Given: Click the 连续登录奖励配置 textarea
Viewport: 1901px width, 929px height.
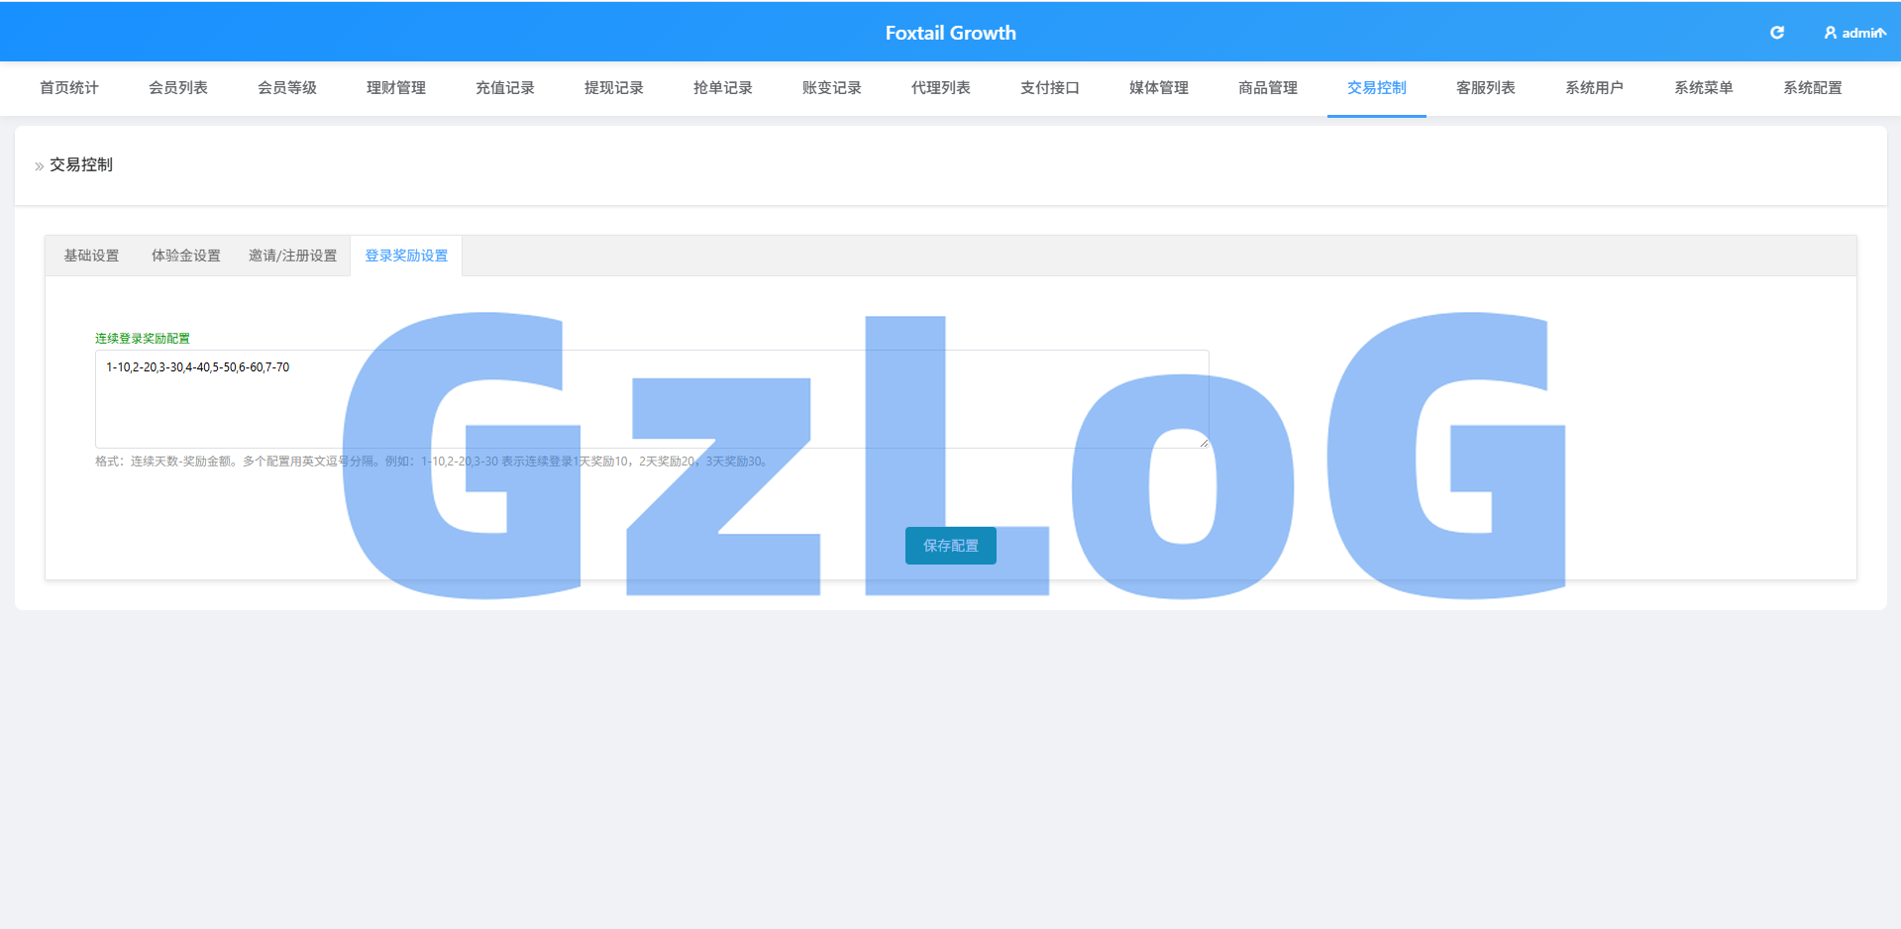Looking at the screenshot, I should [x=652, y=398].
